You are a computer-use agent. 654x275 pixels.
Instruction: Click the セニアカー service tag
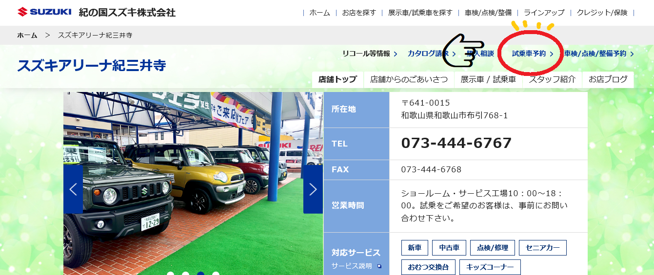[543, 248]
